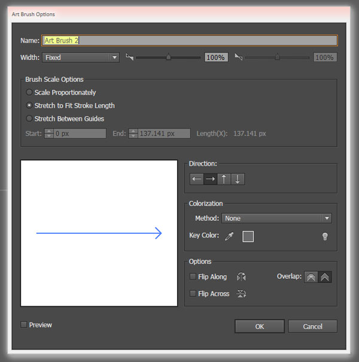The image size is (359, 362).
Task: Open colorization tips lightbulb
Action: 325,236
